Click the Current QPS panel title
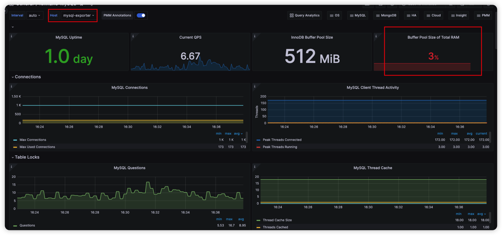The width and height of the screenshot is (502, 235). [190, 37]
